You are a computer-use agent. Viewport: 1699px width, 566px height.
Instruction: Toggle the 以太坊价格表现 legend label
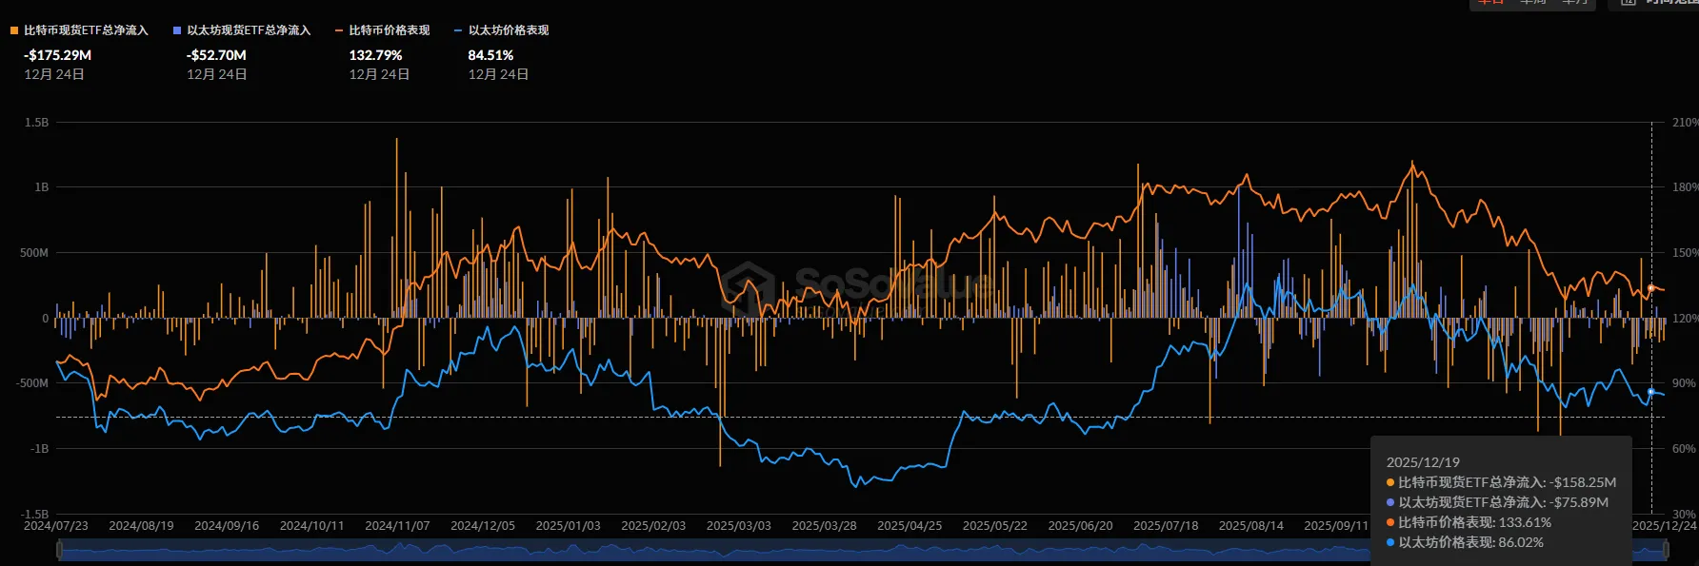[508, 30]
